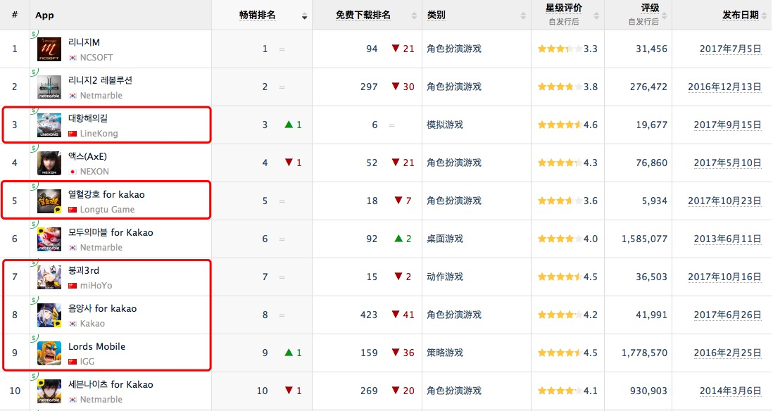The image size is (773, 411).
Task: Open the 리니지2 레볼루션 app icon
Action: (x=49, y=87)
